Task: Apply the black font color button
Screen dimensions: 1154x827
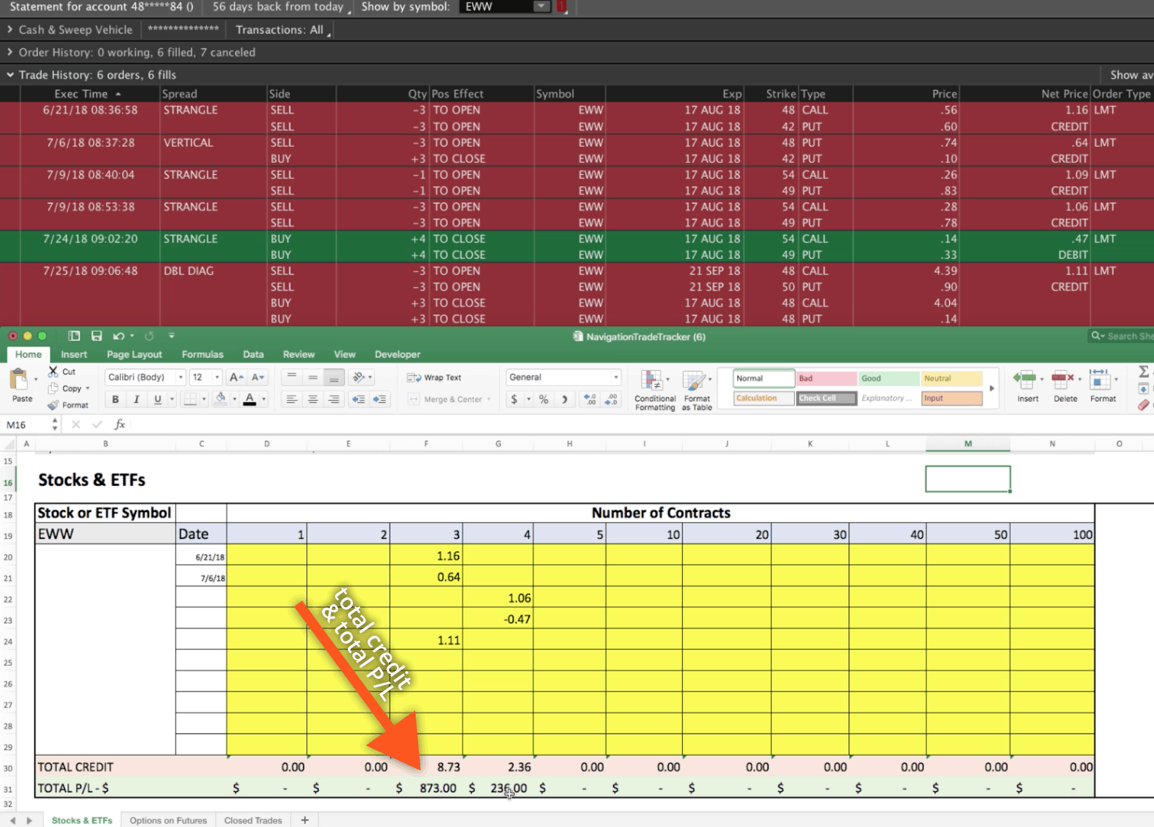Action: [249, 399]
